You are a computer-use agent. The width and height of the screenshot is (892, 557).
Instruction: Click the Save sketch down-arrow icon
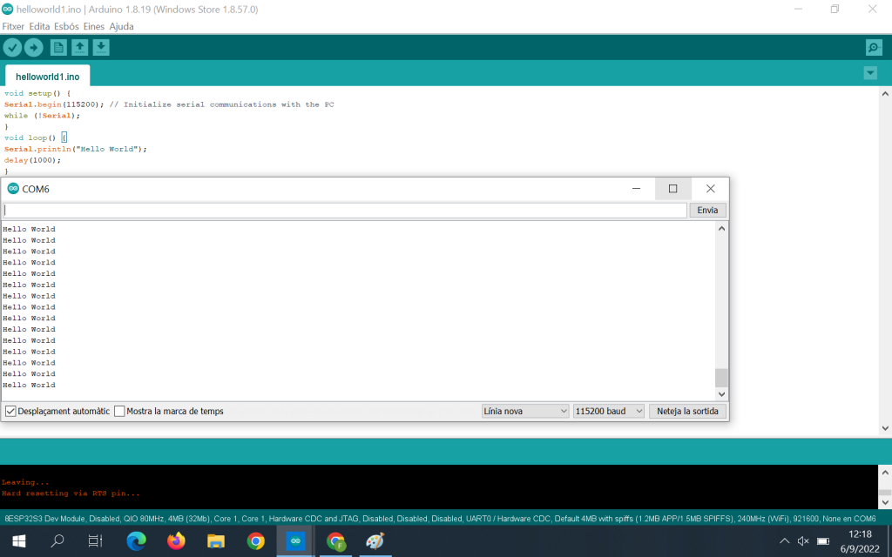pyautogui.click(x=101, y=48)
